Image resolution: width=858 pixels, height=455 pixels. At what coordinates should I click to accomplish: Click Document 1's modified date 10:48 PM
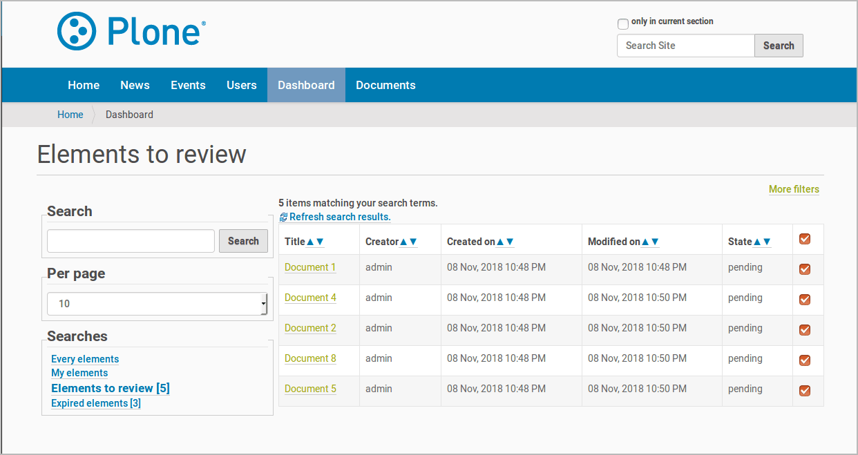coord(637,267)
